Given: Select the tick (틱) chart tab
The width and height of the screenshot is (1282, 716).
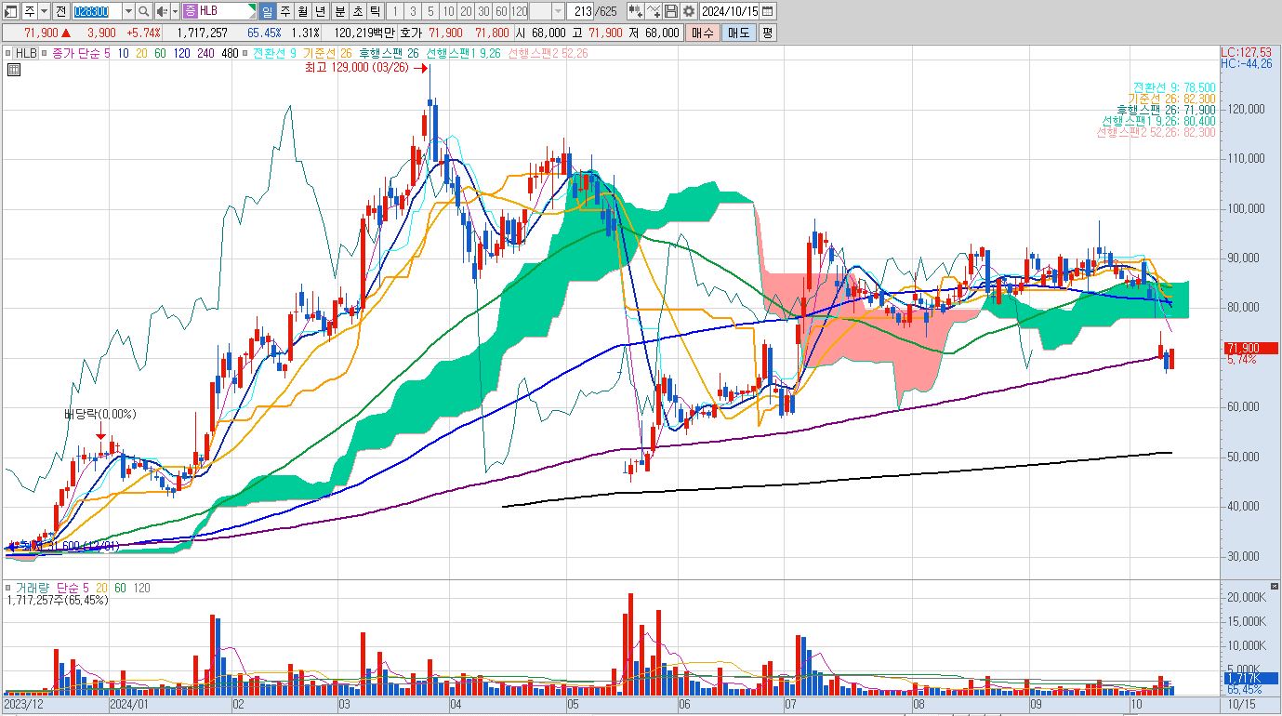Looking at the screenshot, I should tap(374, 11).
